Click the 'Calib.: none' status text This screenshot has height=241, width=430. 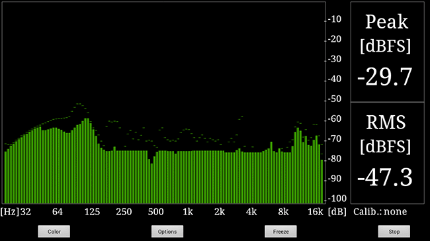[380, 212]
